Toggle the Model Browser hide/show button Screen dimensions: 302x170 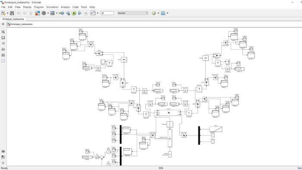(3, 24)
